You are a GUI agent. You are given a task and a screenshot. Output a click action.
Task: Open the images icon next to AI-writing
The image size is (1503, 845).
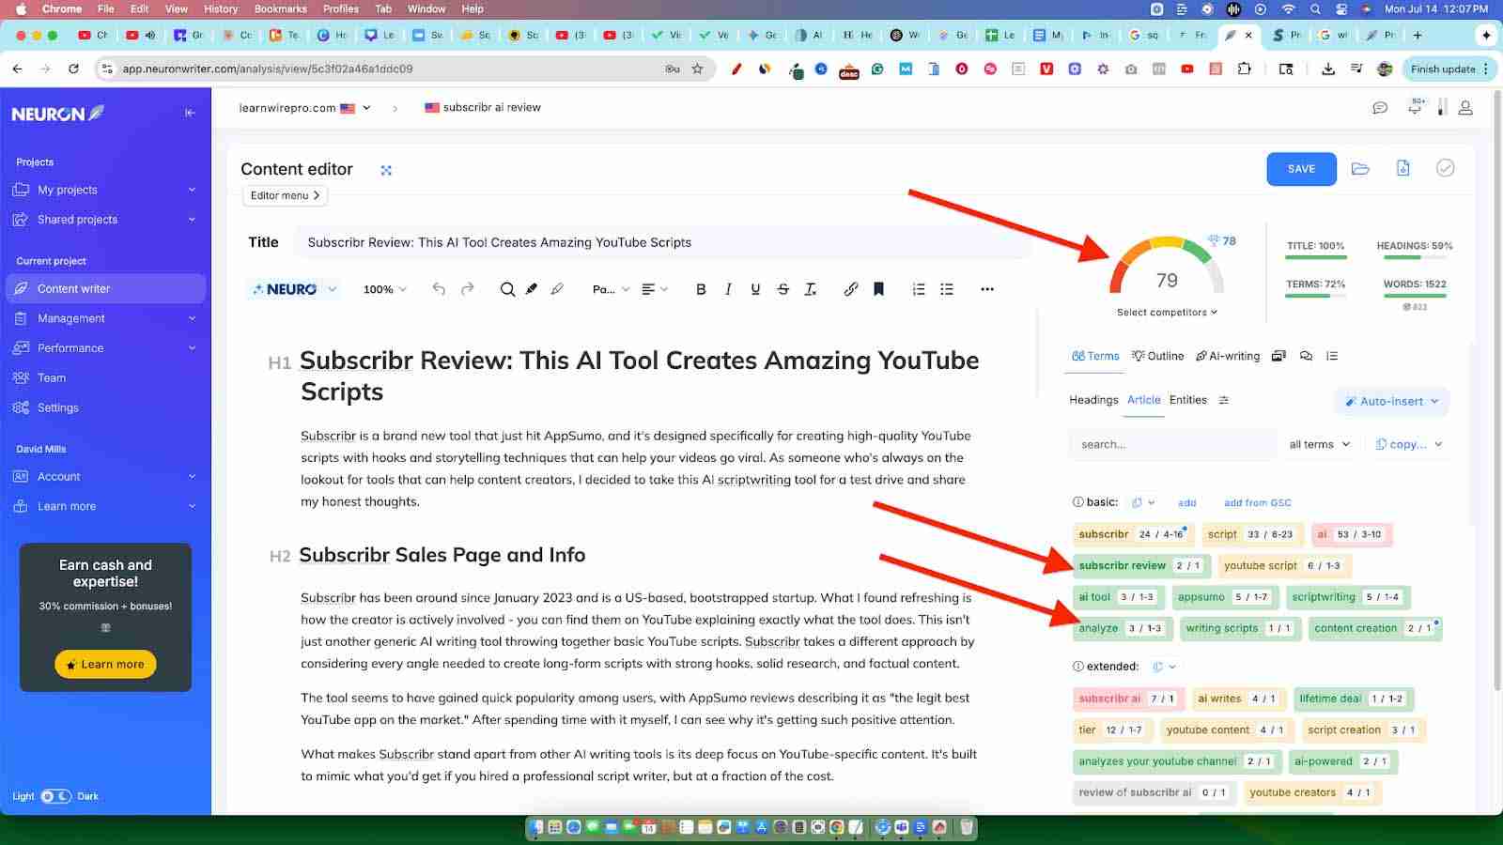coord(1278,356)
